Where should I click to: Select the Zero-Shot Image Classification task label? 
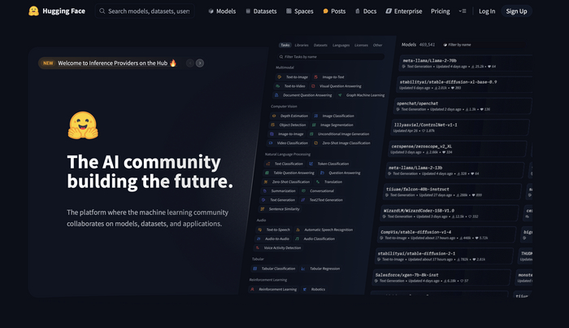coord(346,143)
